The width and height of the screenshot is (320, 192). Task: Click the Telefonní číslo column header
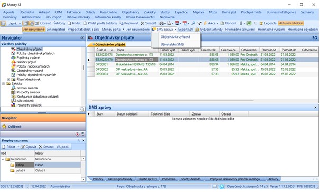[x=169, y=114]
